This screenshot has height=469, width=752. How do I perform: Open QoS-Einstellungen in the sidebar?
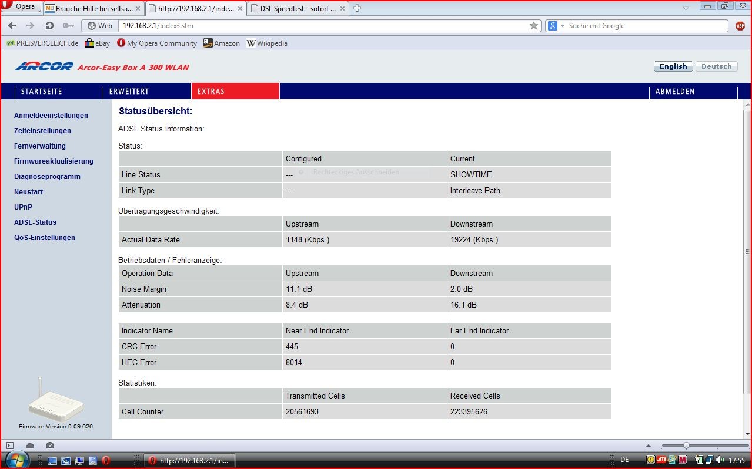click(45, 238)
